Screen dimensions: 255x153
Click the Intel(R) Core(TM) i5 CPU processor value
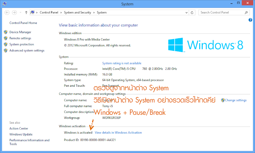click(119, 69)
